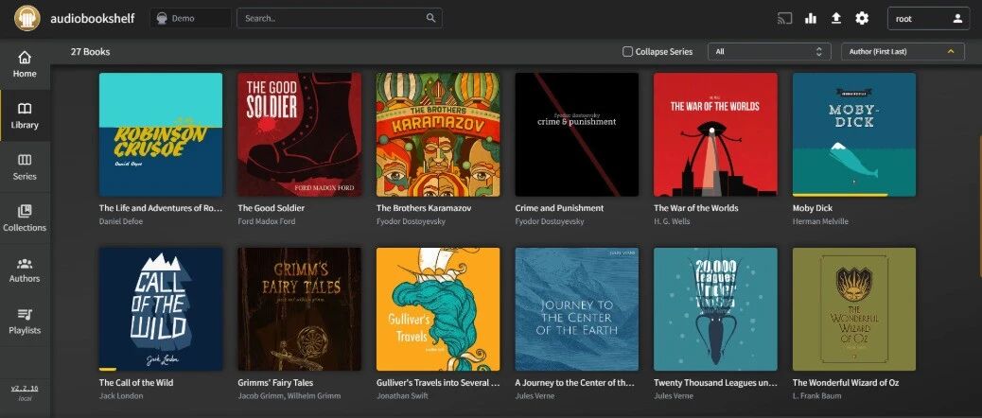The image size is (982, 418).
Task: Open The Good Soldier cover
Action: click(299, 134)
